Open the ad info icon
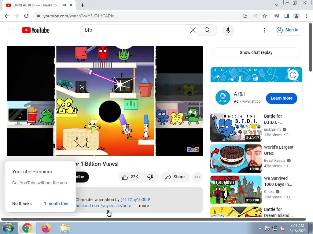 [x=293, y=75]
